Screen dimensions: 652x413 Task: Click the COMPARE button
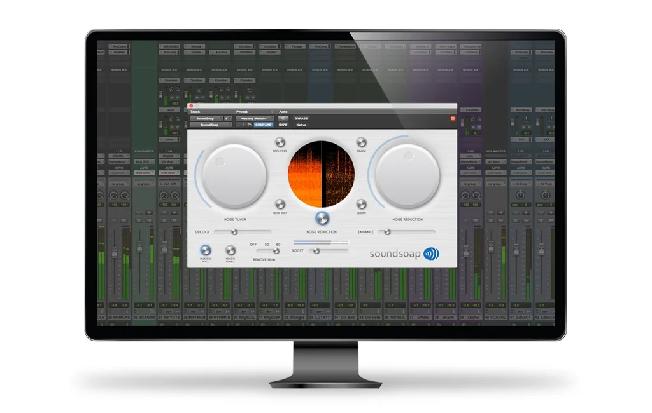click(263, 125)
